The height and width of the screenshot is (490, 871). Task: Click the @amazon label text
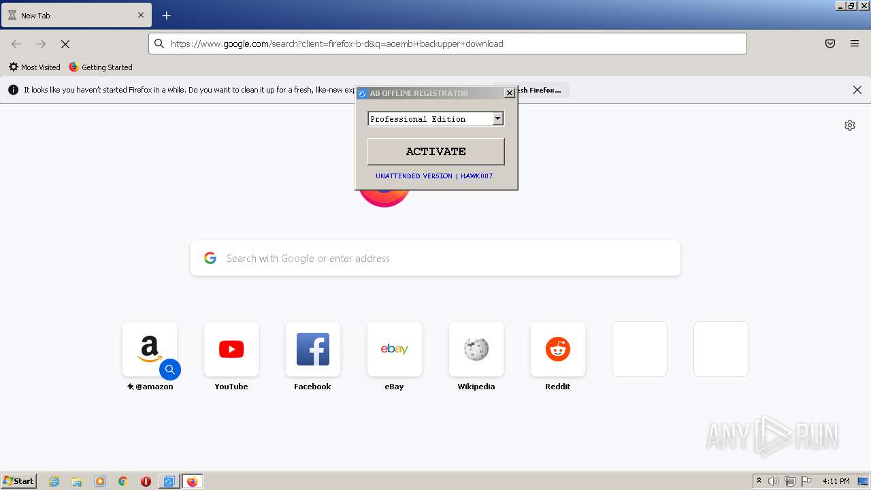coord(154,387)
